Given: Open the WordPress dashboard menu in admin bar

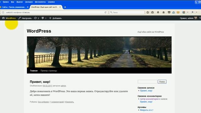Looking at the screenshot, I should pyautogui.click(x=9, y=18).
